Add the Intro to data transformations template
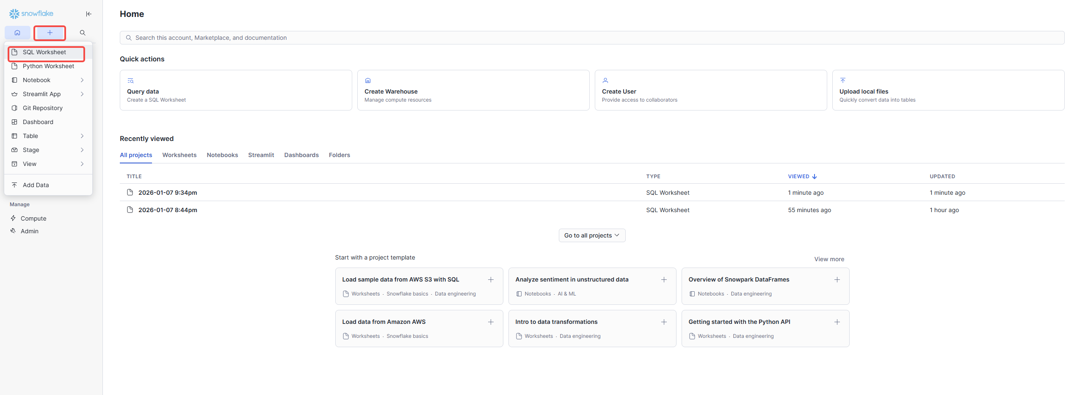Screen dimensions: 1077x395 tap(664, 322)
